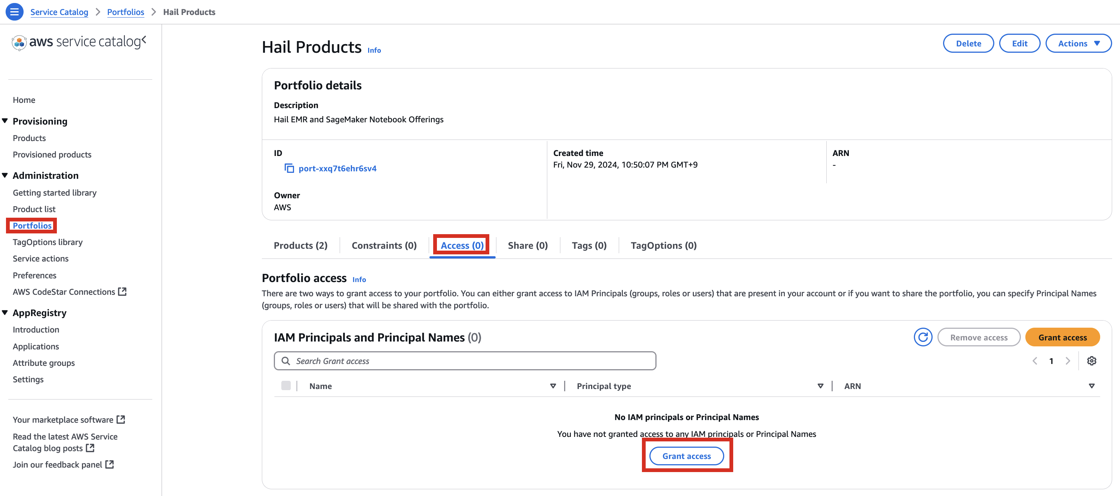
Task: Click the Edit button
Action: 1019,43
